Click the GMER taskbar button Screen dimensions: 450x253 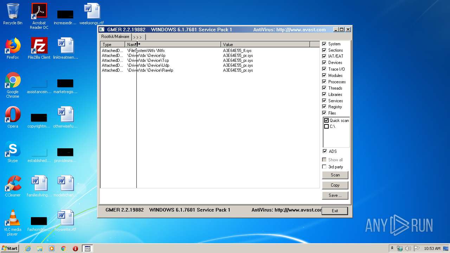click(88, 248)
